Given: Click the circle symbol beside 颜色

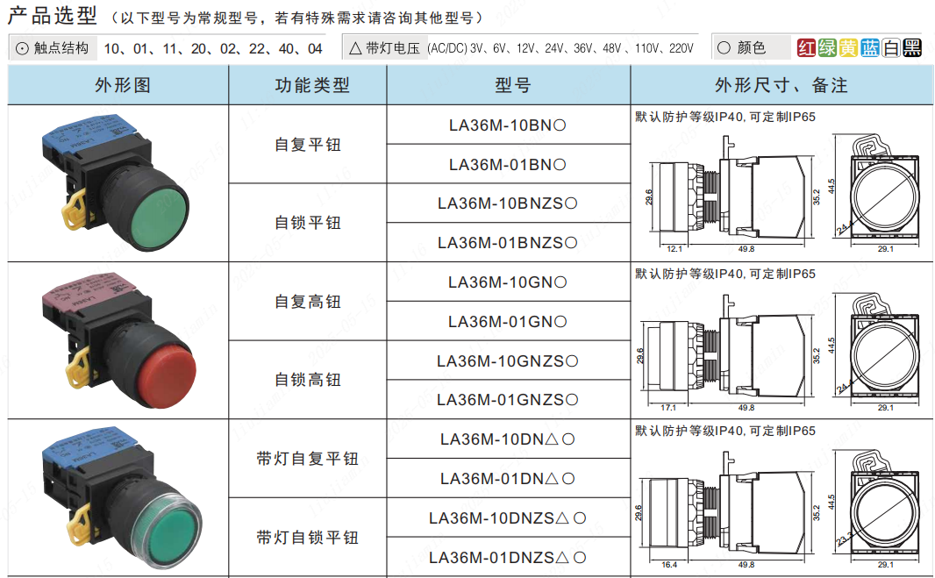Looking at the screenshot, I should tap(724, 48).
